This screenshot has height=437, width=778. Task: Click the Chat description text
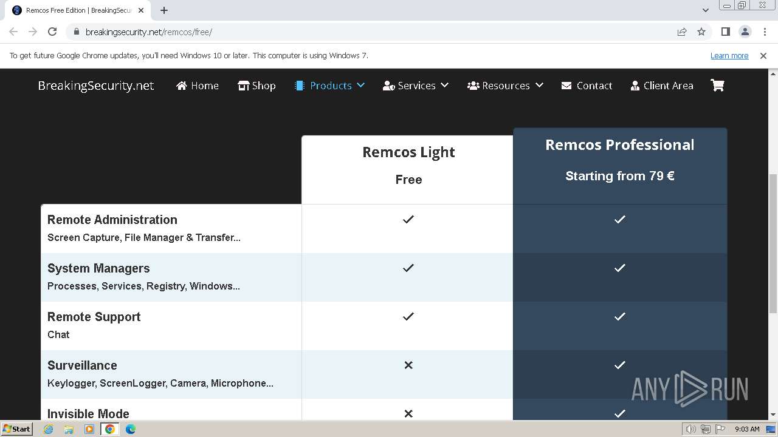point(58,334)
